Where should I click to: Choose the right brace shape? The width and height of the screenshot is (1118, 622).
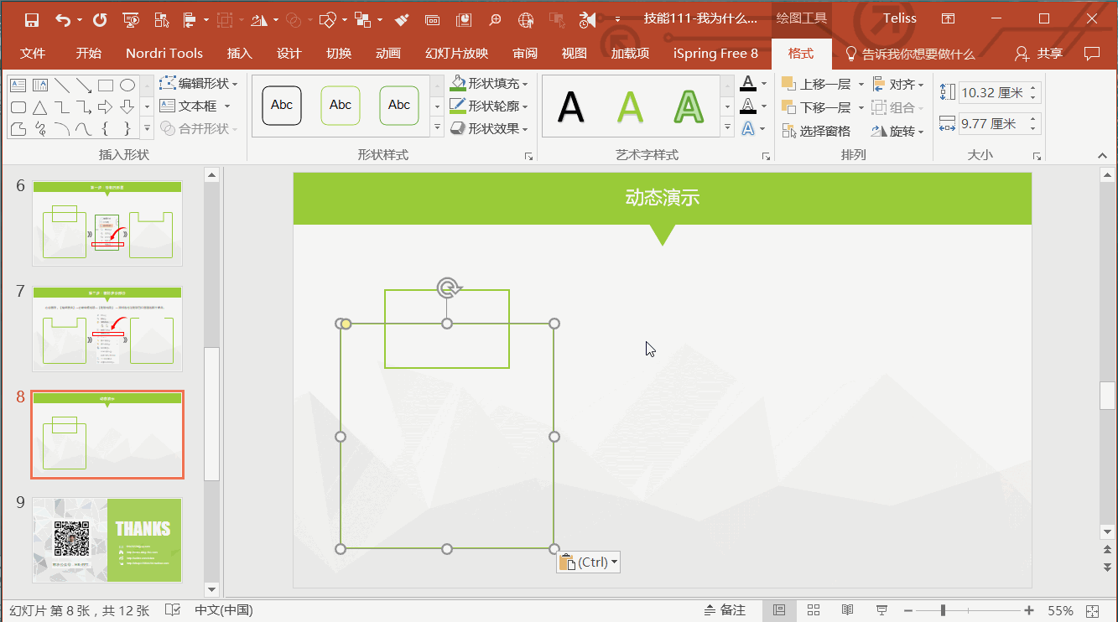127,128
